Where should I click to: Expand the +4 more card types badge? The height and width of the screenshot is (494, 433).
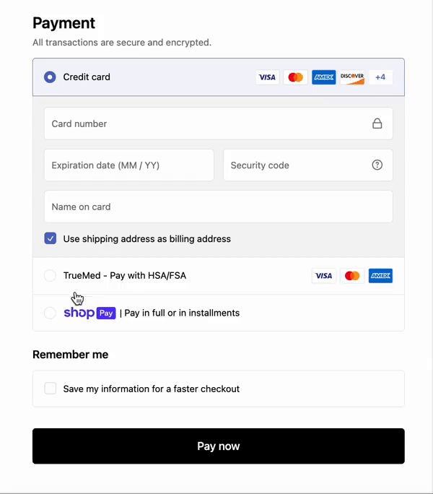(380, 77)
